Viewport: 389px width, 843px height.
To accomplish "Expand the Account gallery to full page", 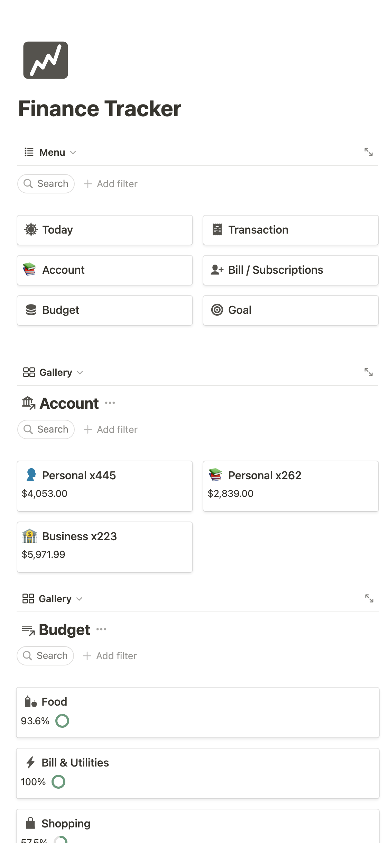I will pyautogui.click(x=368, y=372).
